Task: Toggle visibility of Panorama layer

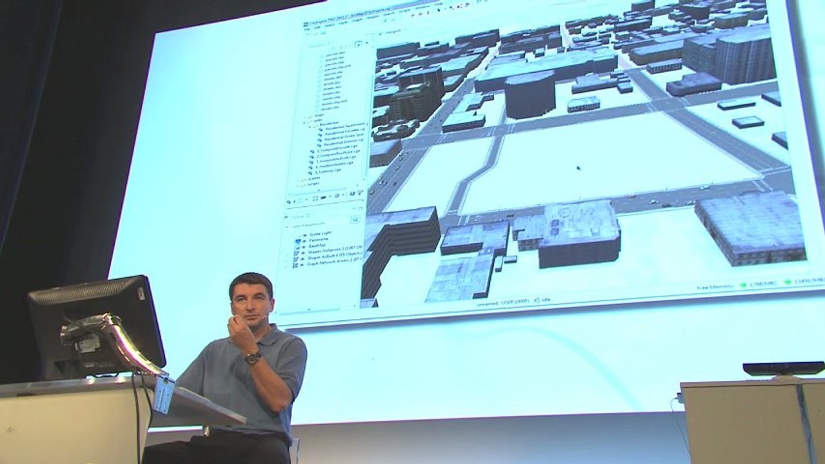Action: 304,241
